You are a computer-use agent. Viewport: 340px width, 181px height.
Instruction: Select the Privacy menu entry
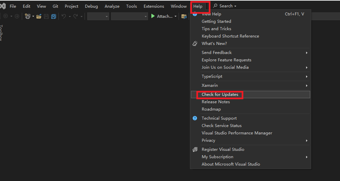tap(250, 140)
